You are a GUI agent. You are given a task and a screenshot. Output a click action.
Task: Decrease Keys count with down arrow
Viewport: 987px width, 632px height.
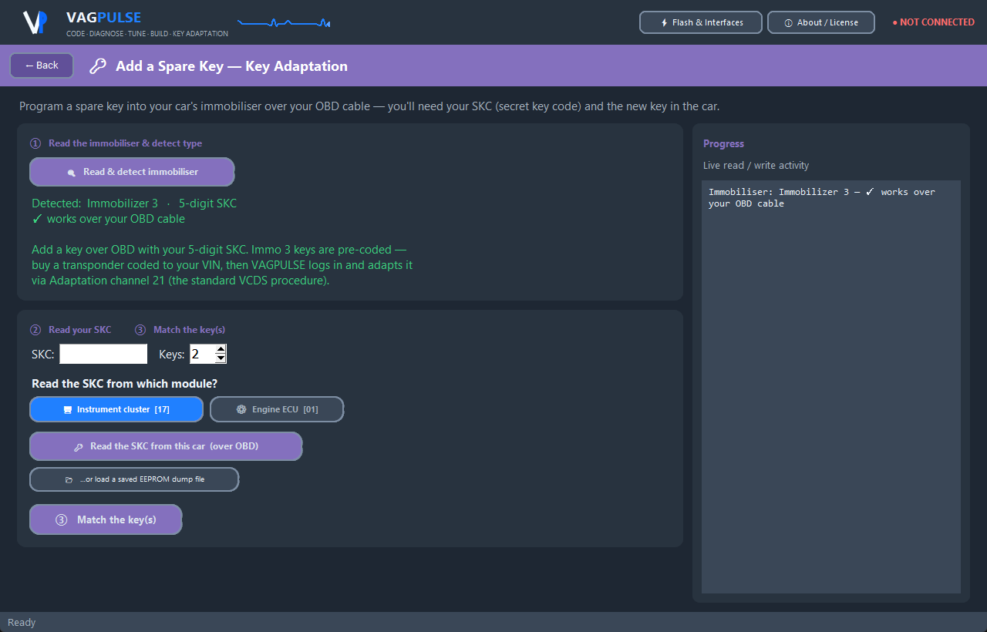pyautogui.click(x=221, y=358)
